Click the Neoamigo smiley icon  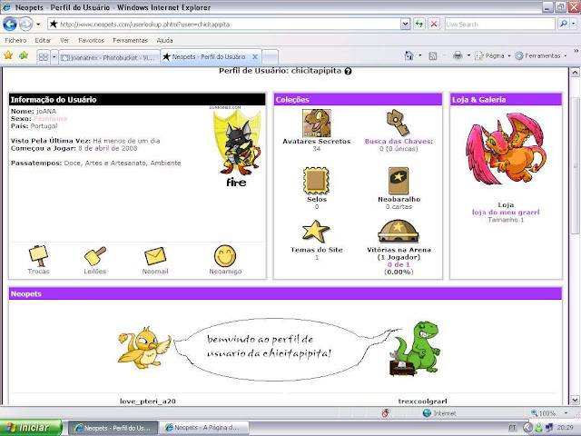pyautogui.click(x=225, y=256)
